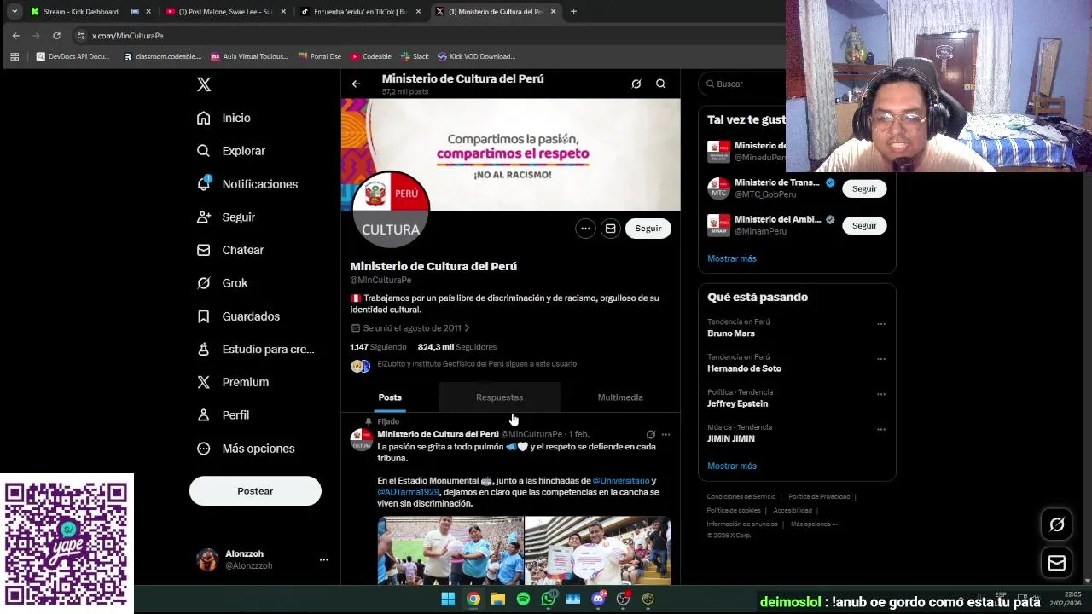Viewport: 1092px width, 614px height.
Task: Open the right photo in the pinned post
Action: (598, 551)
